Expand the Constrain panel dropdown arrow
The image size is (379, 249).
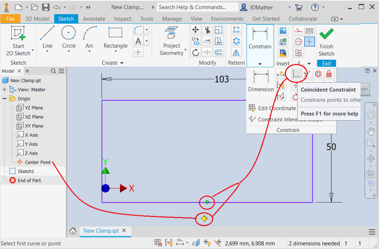[x=260, y=64]
